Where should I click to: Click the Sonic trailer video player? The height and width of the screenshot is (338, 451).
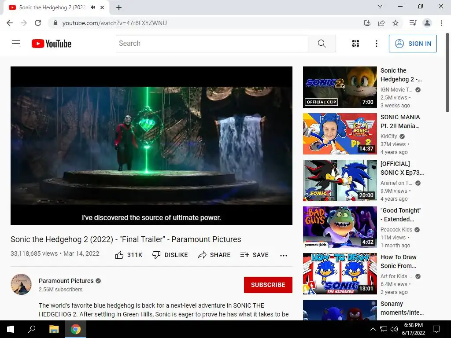[x=152, y=145]
